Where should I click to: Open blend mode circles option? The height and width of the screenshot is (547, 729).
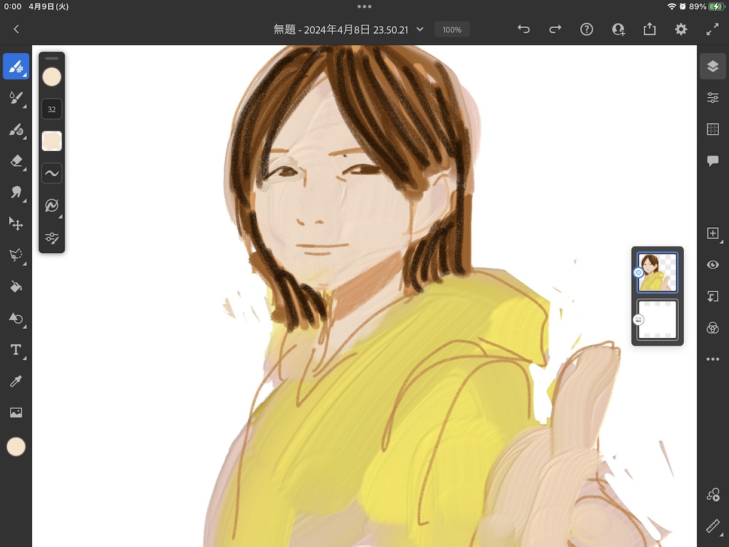point(713,328)
